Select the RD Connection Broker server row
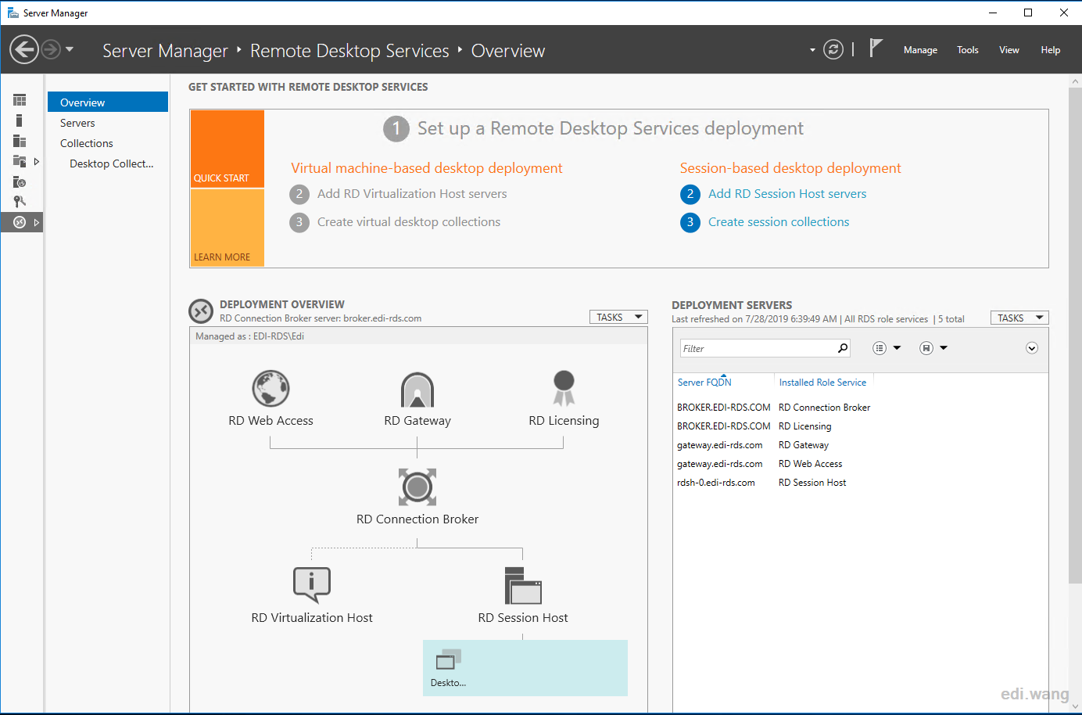The height and width of the screenshot is (715, 1082). (x=860, y=408)
